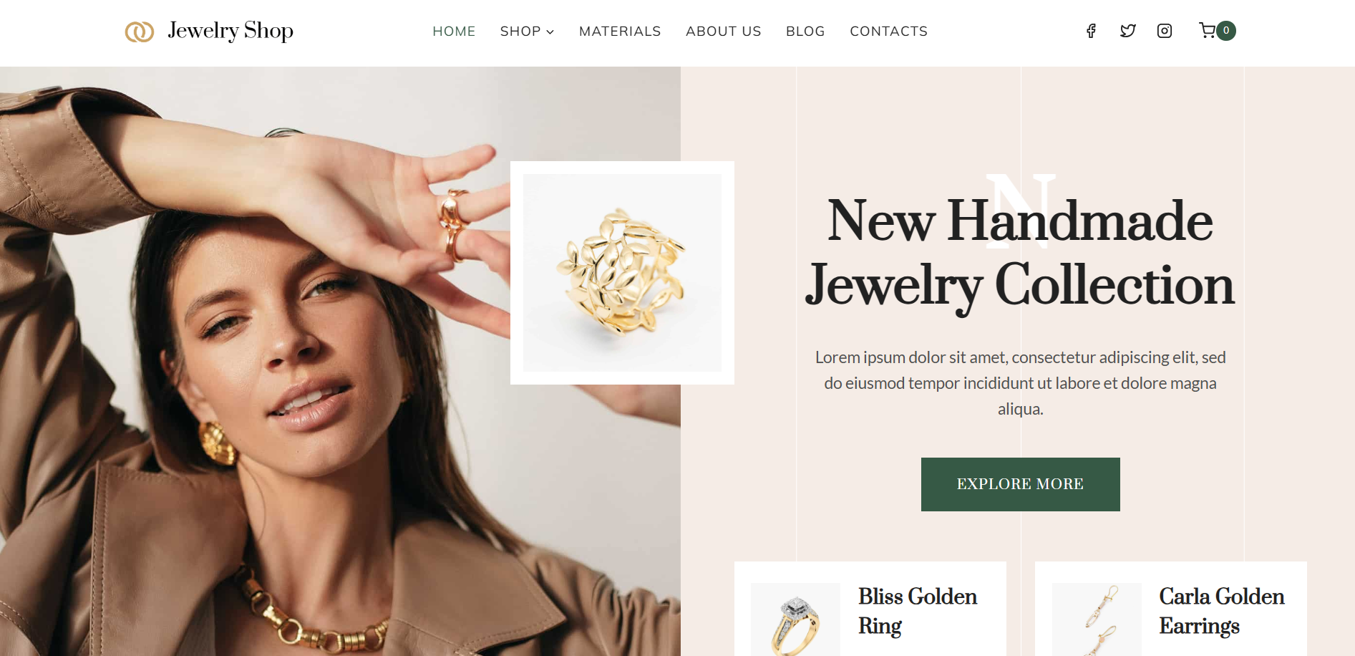
Task: Expand the Shop menu chevron
Action: [x=550, y=32]
